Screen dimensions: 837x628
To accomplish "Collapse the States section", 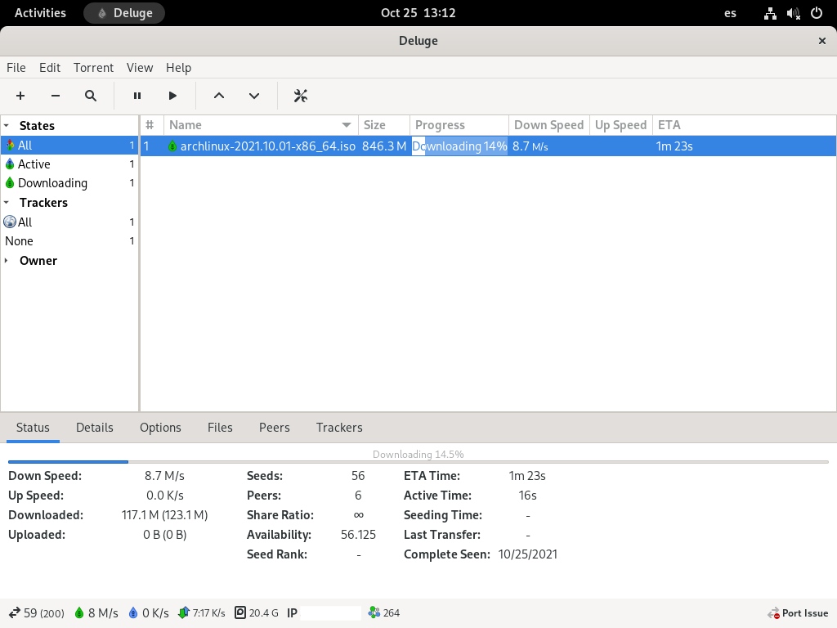I will point(7,125).
